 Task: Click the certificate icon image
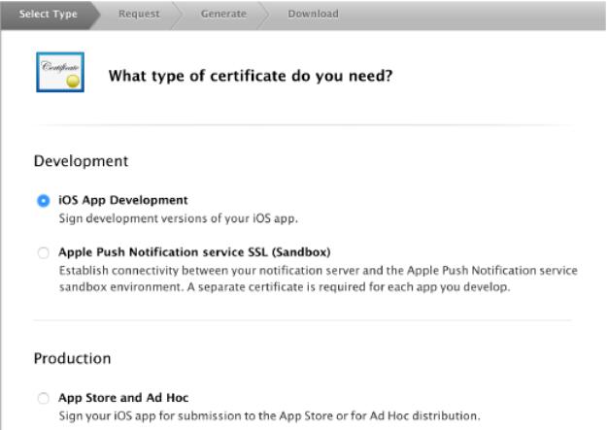click(60, 73)
